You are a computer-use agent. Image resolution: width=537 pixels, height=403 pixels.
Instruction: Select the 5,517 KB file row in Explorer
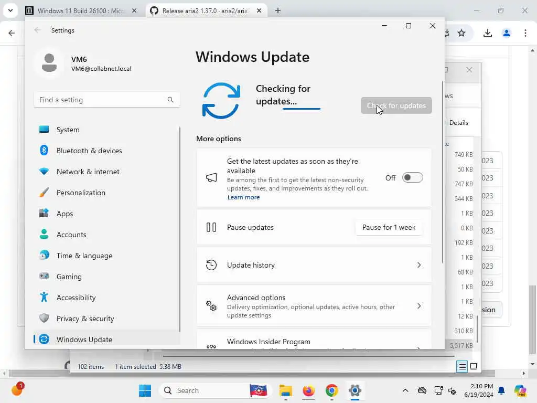pos(461,345)
